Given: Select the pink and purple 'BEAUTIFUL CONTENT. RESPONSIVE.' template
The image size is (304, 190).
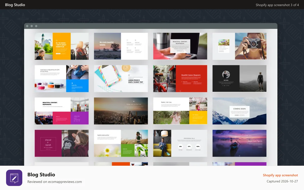Looking at the screenshot, I should (x=62, y=111).
